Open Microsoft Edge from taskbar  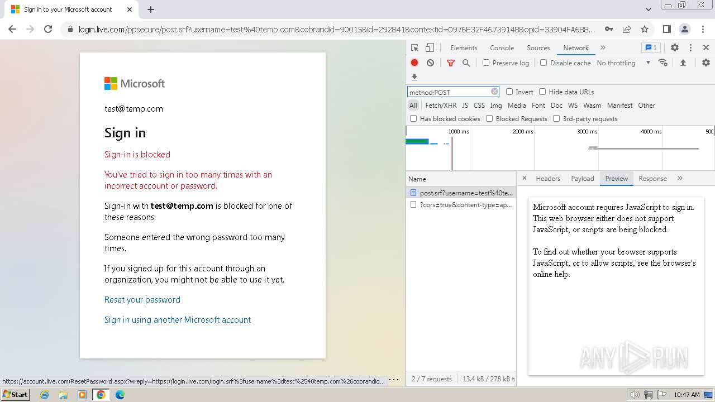[x=120, y=395]
